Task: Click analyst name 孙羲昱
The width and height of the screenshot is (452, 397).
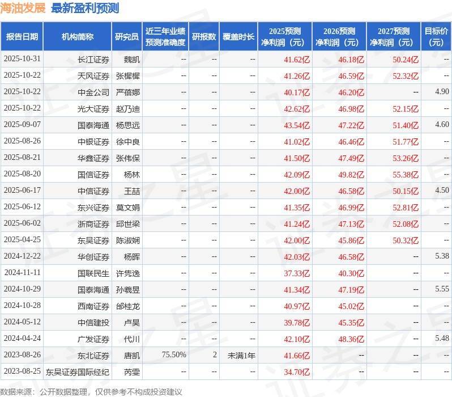Action: [x=128, y=290]
